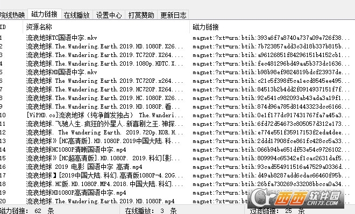Select the [ViPHD.co]流浪地球 row
The width and height of the screenshot is (355, 214).
click(x=104, y=115)
